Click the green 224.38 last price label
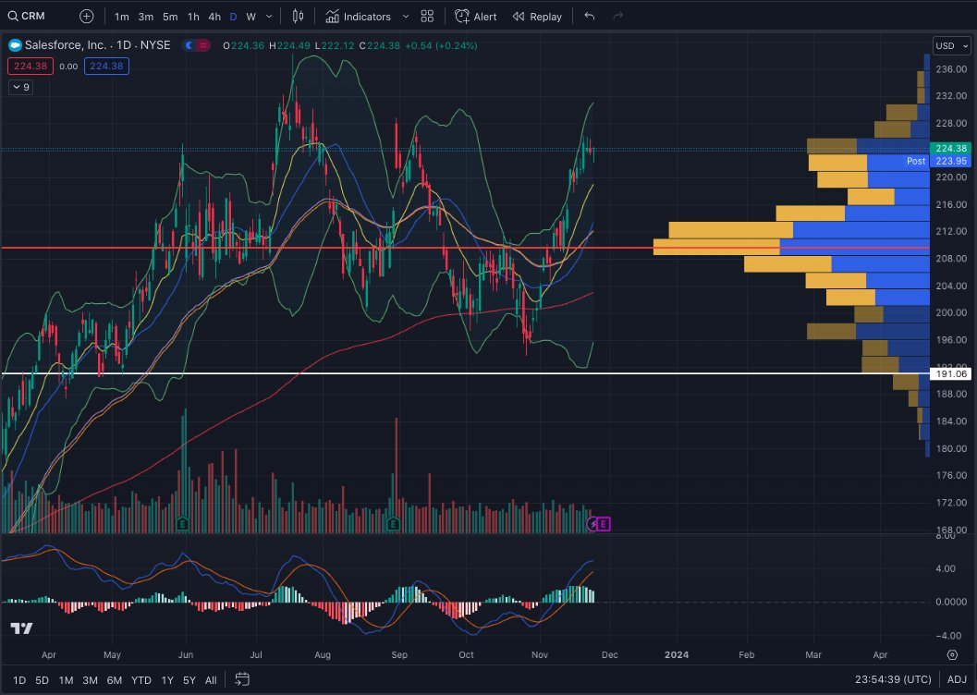Screen dimensions: 977x695 coord(950,148)
